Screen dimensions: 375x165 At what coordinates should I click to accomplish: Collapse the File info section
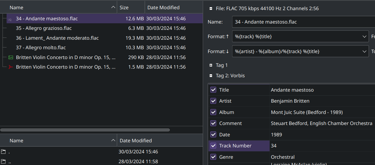coord(211,9)
